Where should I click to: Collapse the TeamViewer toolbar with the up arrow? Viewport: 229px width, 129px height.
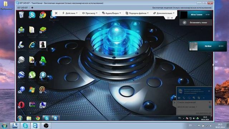coord(172,18)
